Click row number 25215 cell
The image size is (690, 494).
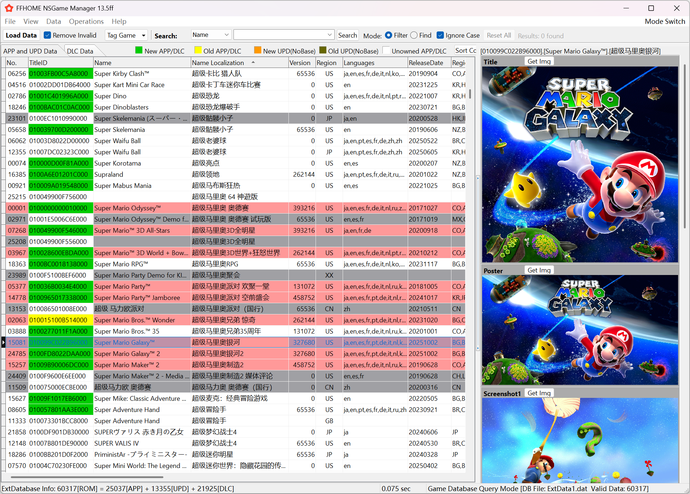point(17,197)
